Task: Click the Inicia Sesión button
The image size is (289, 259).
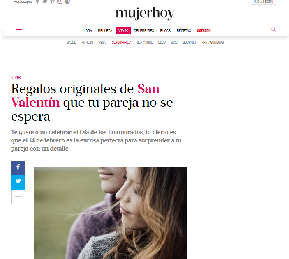Action: [264, 2]
